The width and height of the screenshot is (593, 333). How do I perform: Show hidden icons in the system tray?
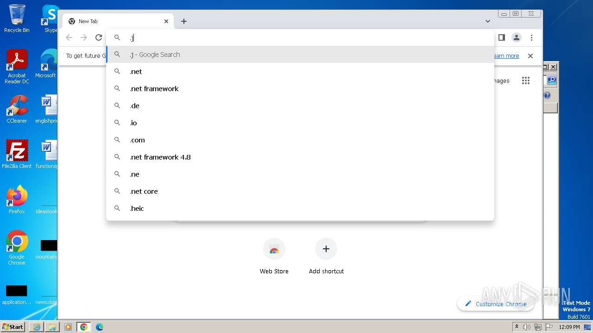[x=517, y=327]
